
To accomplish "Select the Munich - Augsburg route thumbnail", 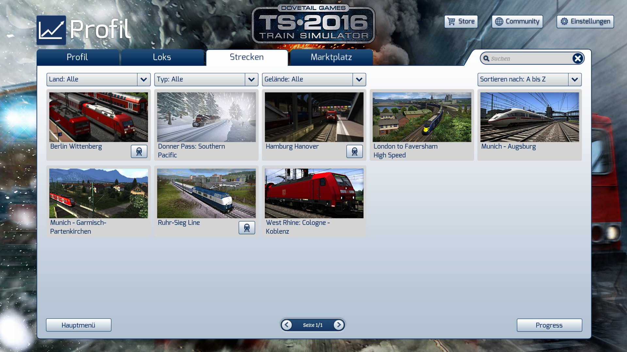I will 529,117.
